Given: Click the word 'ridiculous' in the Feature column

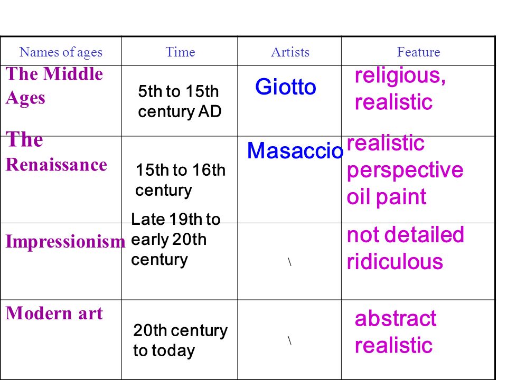Looking at the screenshot, I should point(395,261).
